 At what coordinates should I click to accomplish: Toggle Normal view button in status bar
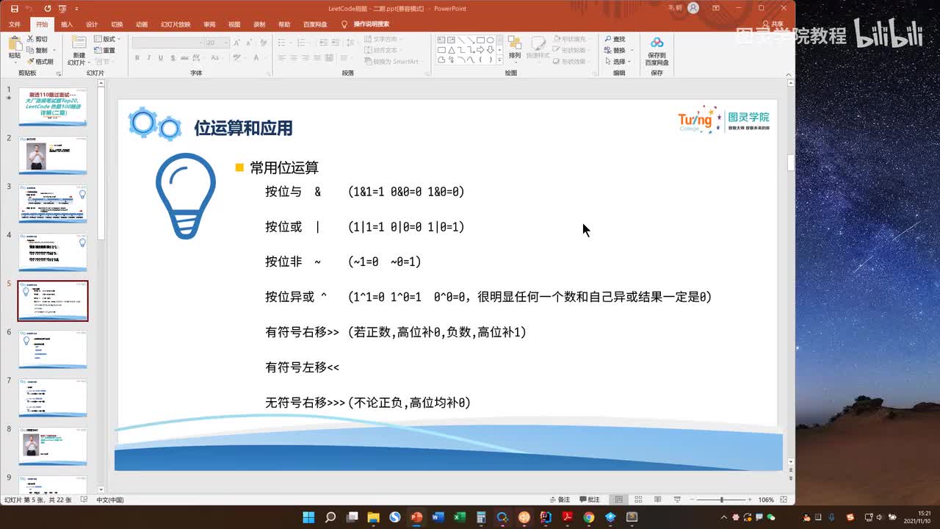pos(618,500)
